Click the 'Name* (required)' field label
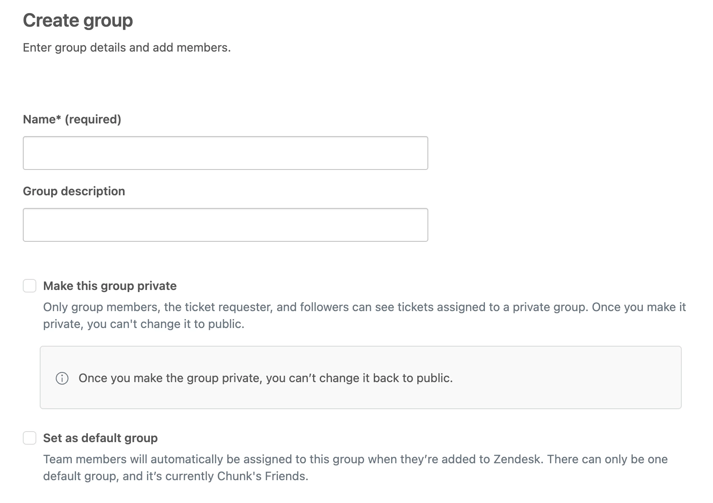Screen dimensions: 713x503 tap(72, 120)
